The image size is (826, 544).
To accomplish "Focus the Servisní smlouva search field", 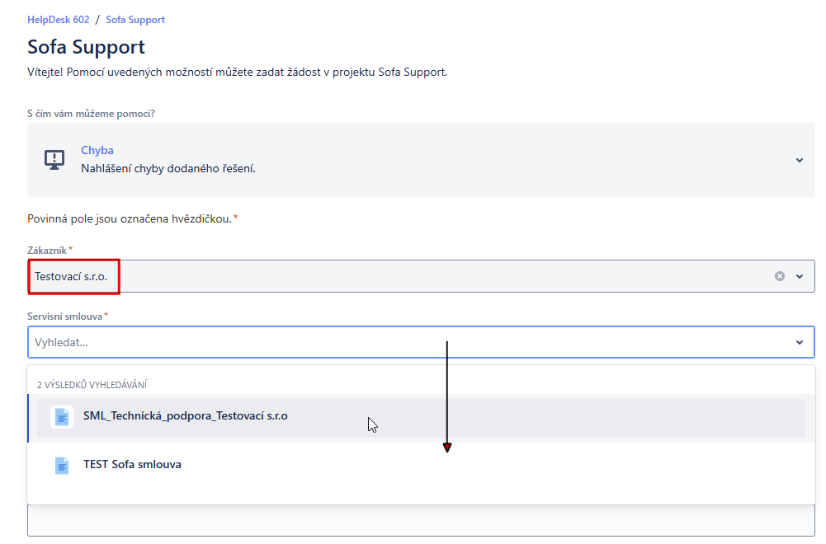I will tap(396, 342).
